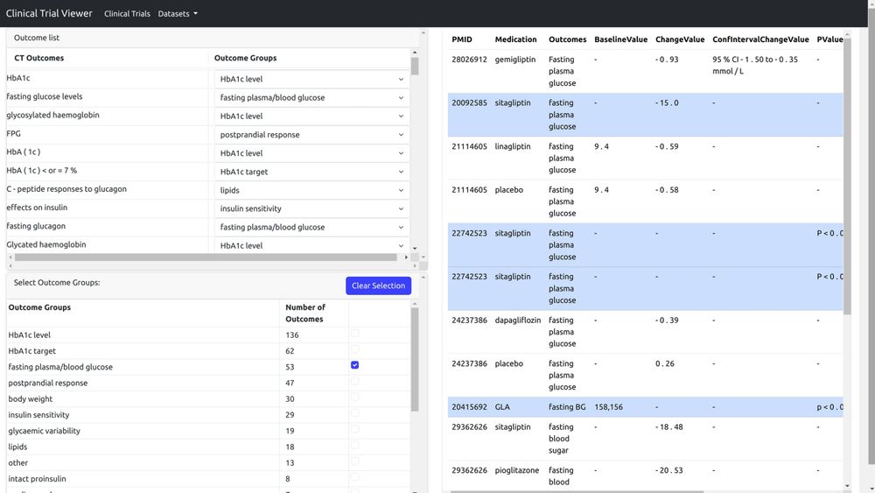Screen dimensions: 875x493
Task: Click the Clinical Trial Viewer brand title
Action: pos(49,13)
